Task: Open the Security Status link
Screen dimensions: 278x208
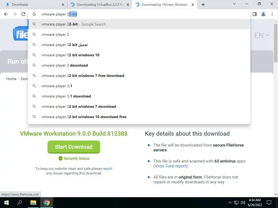Action: (x=76, y=158)
